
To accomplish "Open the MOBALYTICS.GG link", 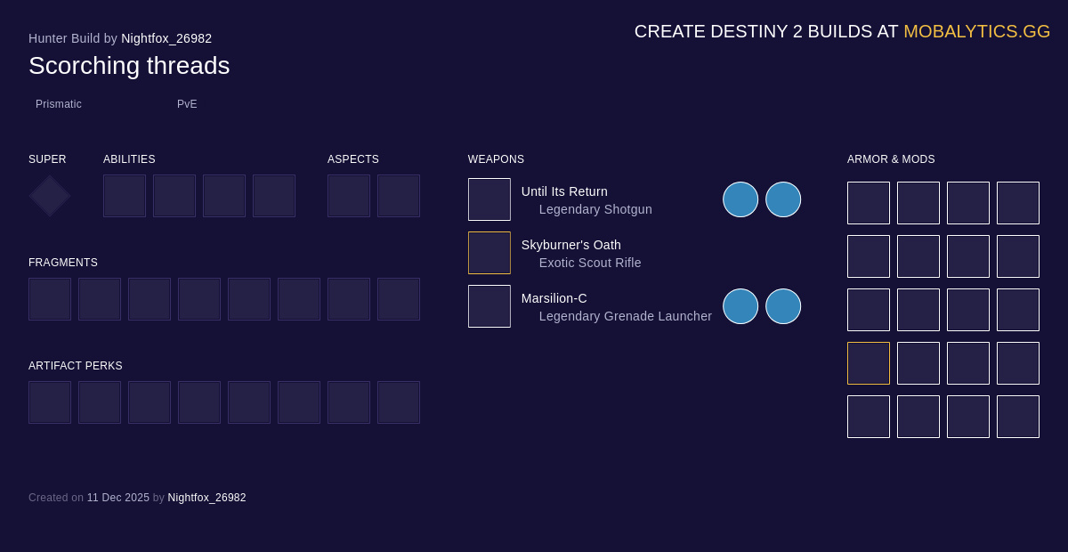I will tap(976, 31).
